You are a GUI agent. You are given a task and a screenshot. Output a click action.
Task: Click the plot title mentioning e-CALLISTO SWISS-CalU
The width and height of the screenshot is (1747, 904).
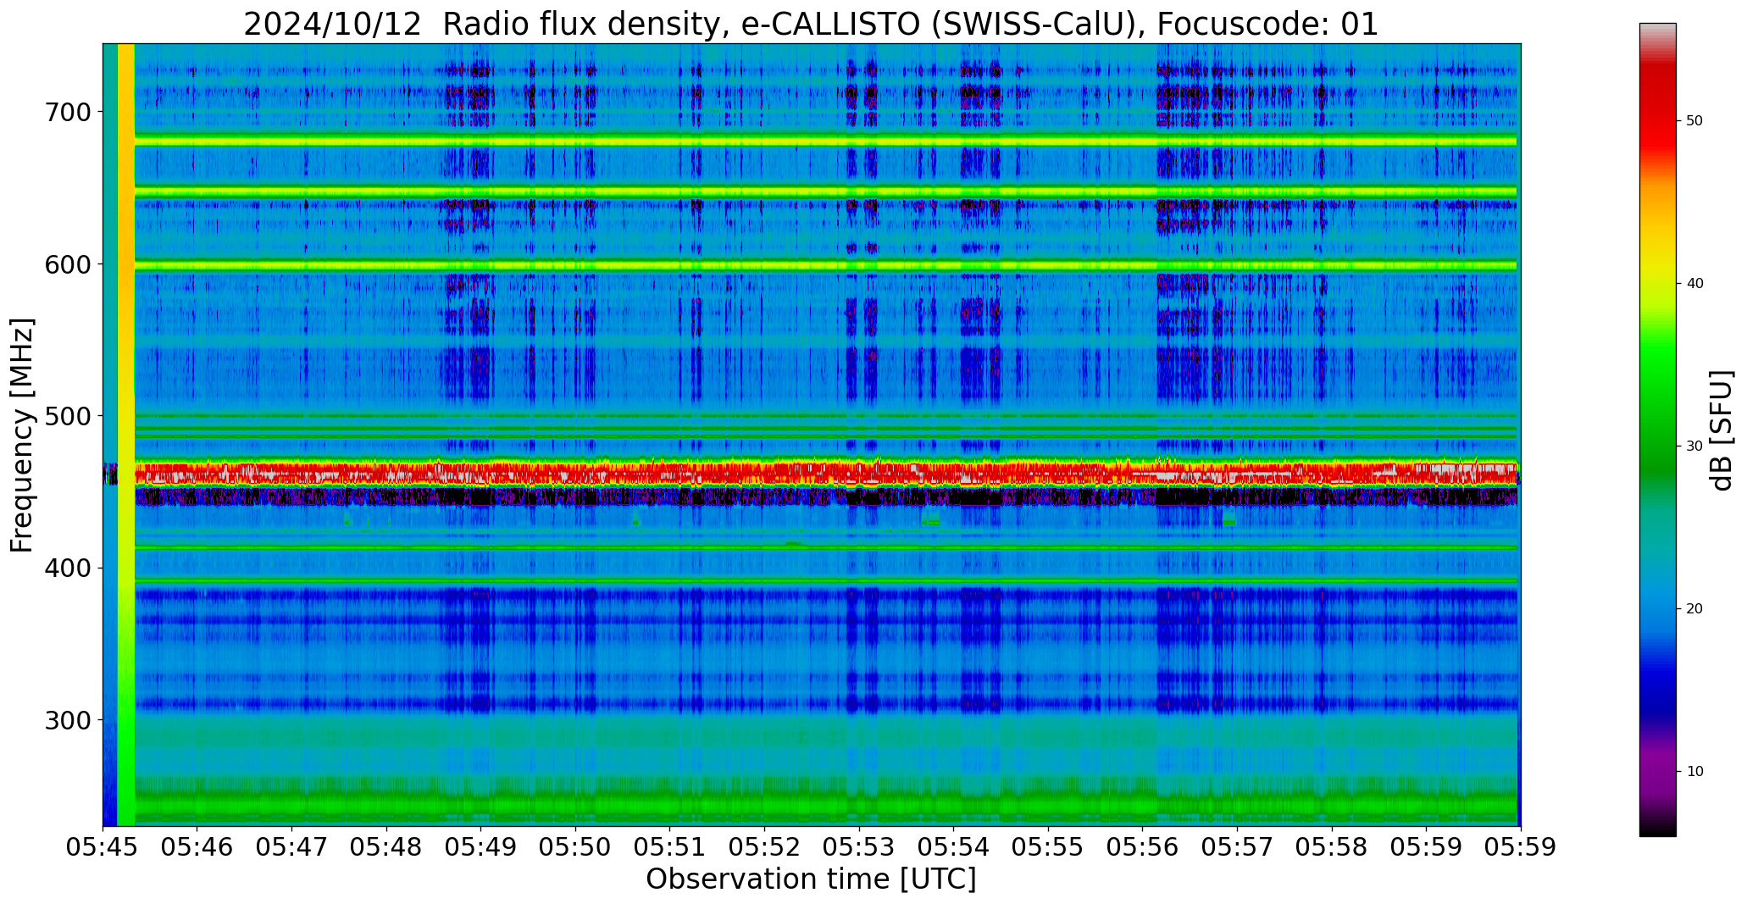coord(811,24)
